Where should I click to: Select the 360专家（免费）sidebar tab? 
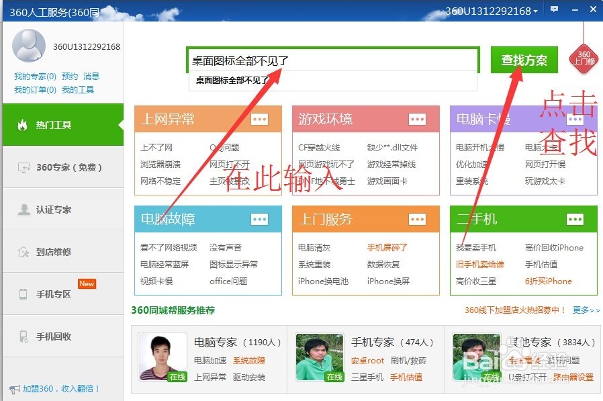click(x=63, y=167)
